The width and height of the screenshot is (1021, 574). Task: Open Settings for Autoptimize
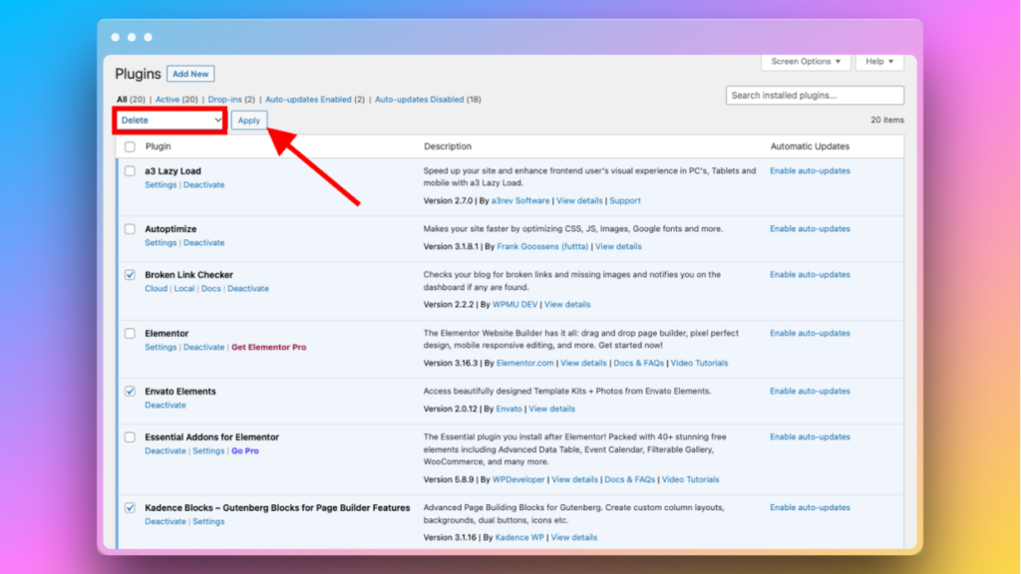pos(161,243)
